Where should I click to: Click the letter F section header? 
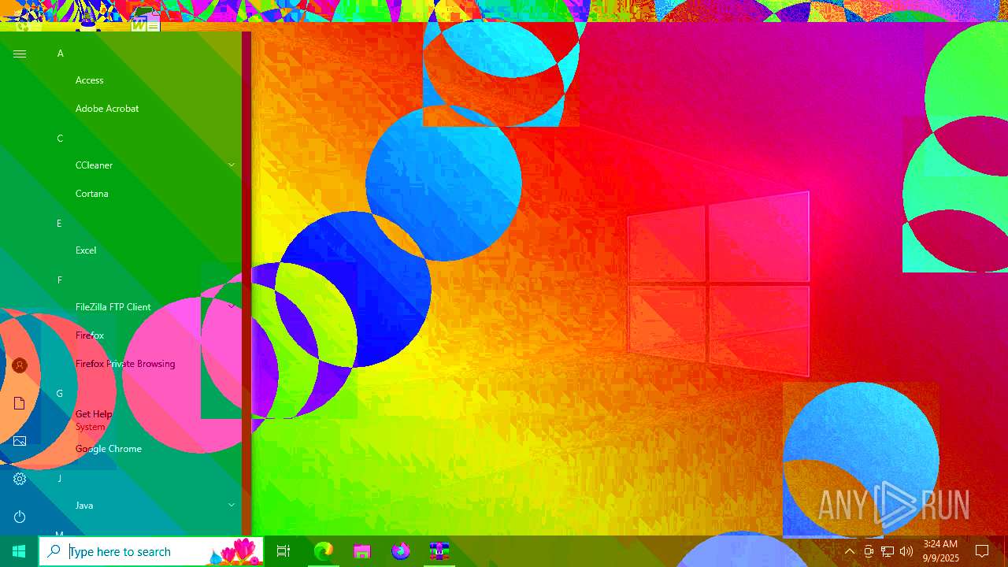(59, 280)
